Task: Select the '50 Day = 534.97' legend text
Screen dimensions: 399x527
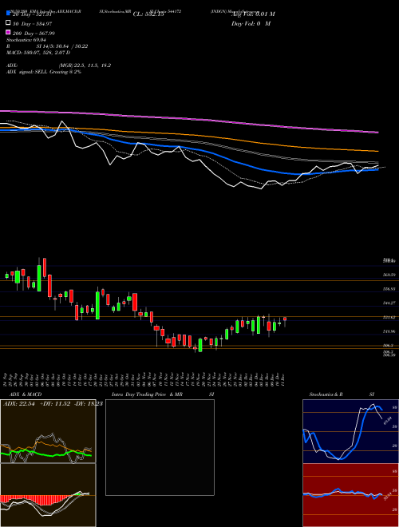Action: (32, 23)
